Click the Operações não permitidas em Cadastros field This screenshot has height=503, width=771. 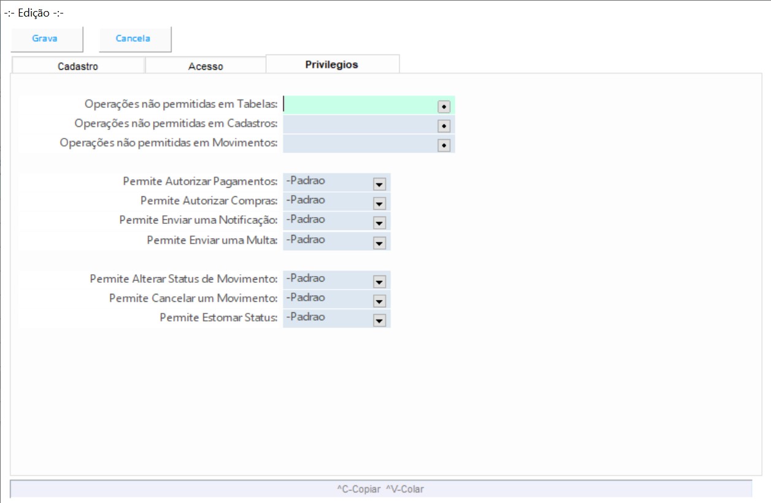tap(359, 125)
